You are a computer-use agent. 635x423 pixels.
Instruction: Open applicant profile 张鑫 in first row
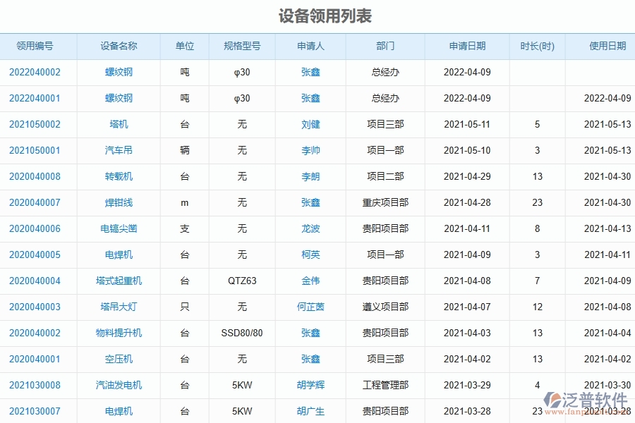[x=311, y=73]
